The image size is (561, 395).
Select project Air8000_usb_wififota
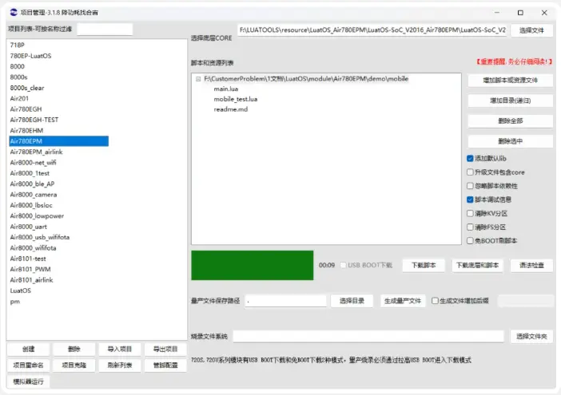pos(40,237)
